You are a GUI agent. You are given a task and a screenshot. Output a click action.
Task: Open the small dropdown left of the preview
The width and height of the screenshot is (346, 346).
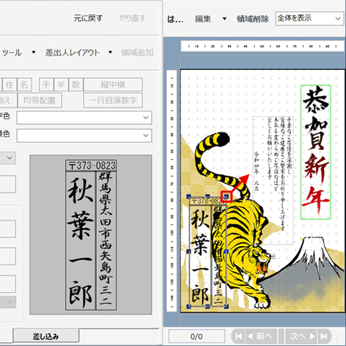[8, 158]
